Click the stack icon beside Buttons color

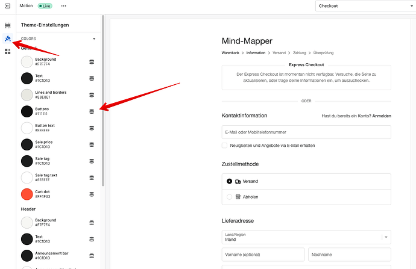92,111
